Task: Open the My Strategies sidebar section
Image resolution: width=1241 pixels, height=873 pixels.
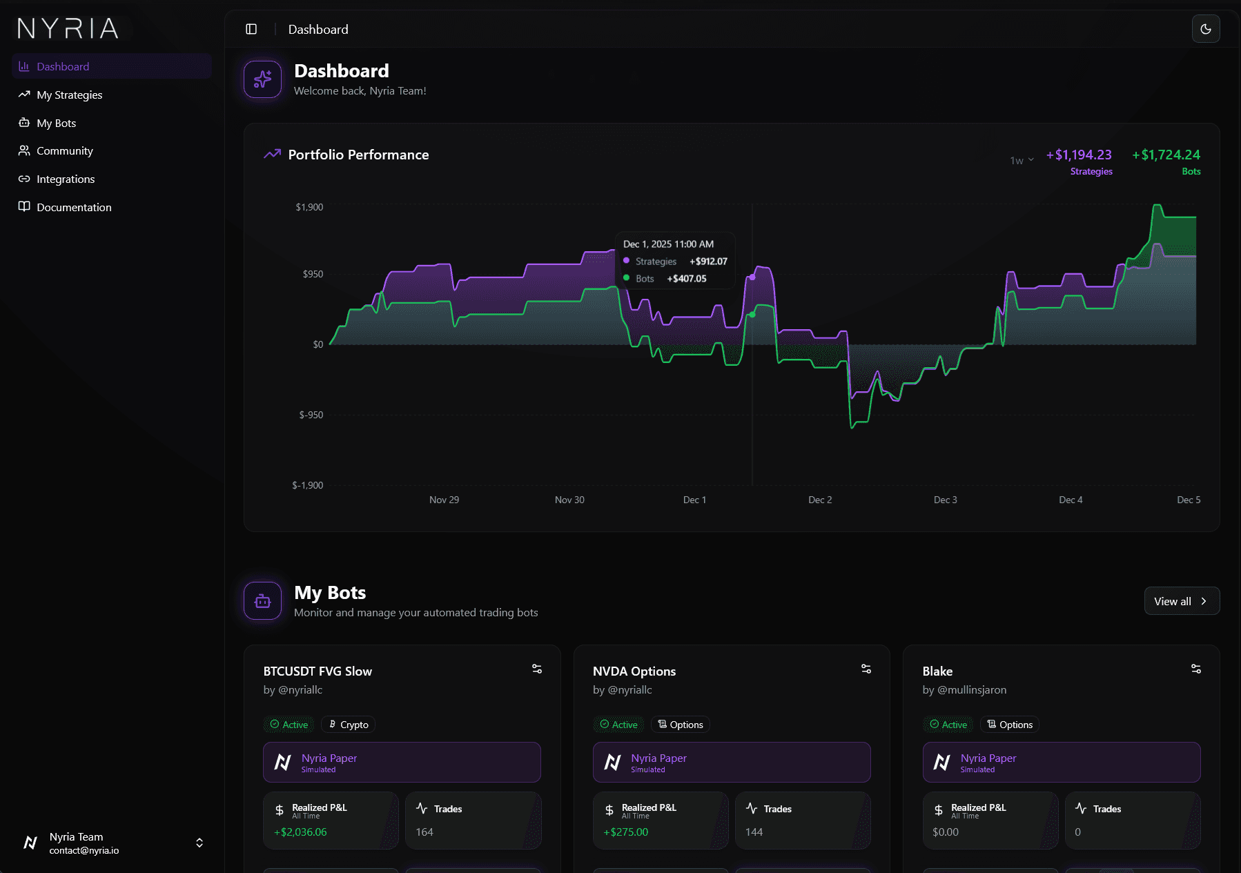Action: pos(69,95)
